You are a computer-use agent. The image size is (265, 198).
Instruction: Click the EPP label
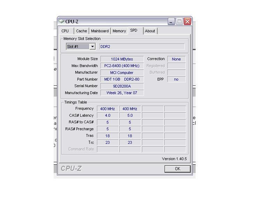(160, 79)
